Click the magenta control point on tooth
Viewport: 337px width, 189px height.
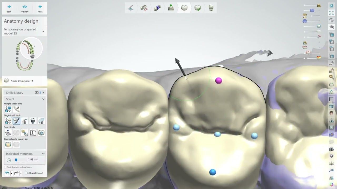pos(219,81)
